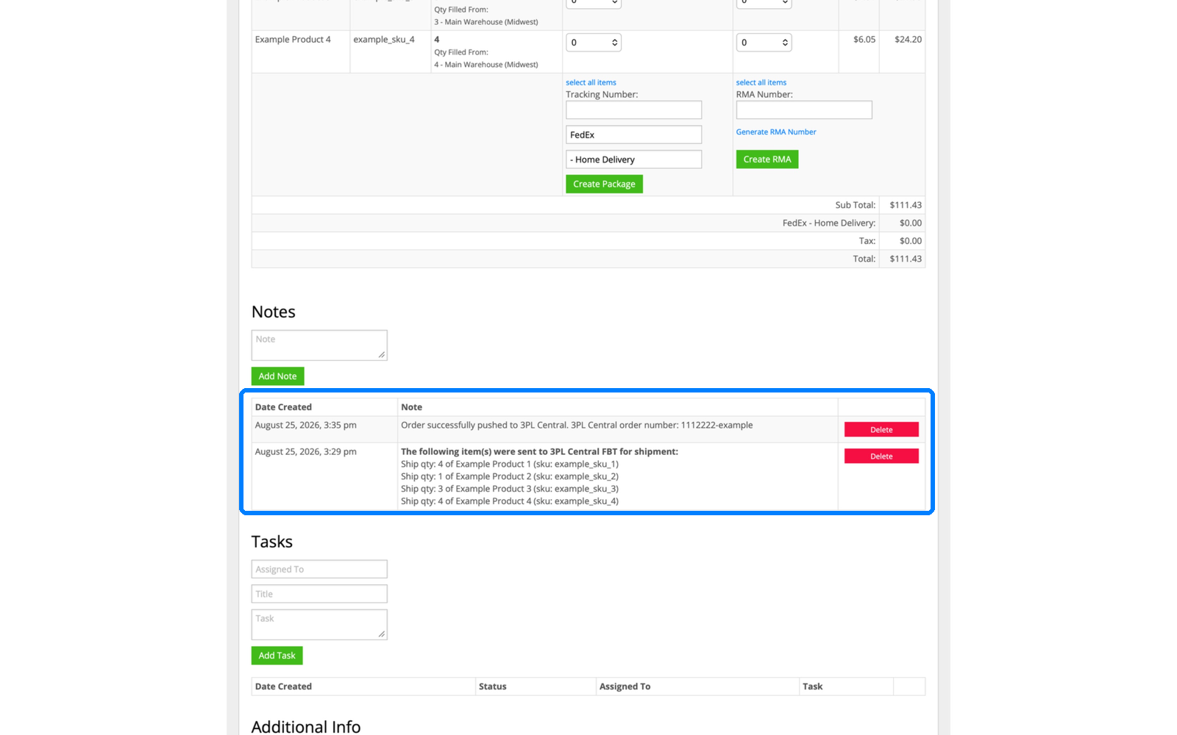Click the Add Task button

pos(277,656)
